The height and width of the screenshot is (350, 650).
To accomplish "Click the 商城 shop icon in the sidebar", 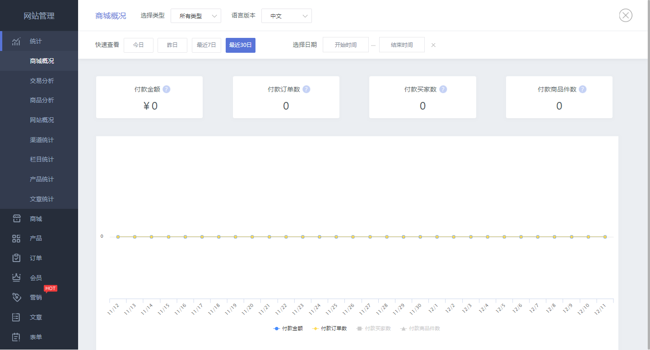I will (16, 219).
